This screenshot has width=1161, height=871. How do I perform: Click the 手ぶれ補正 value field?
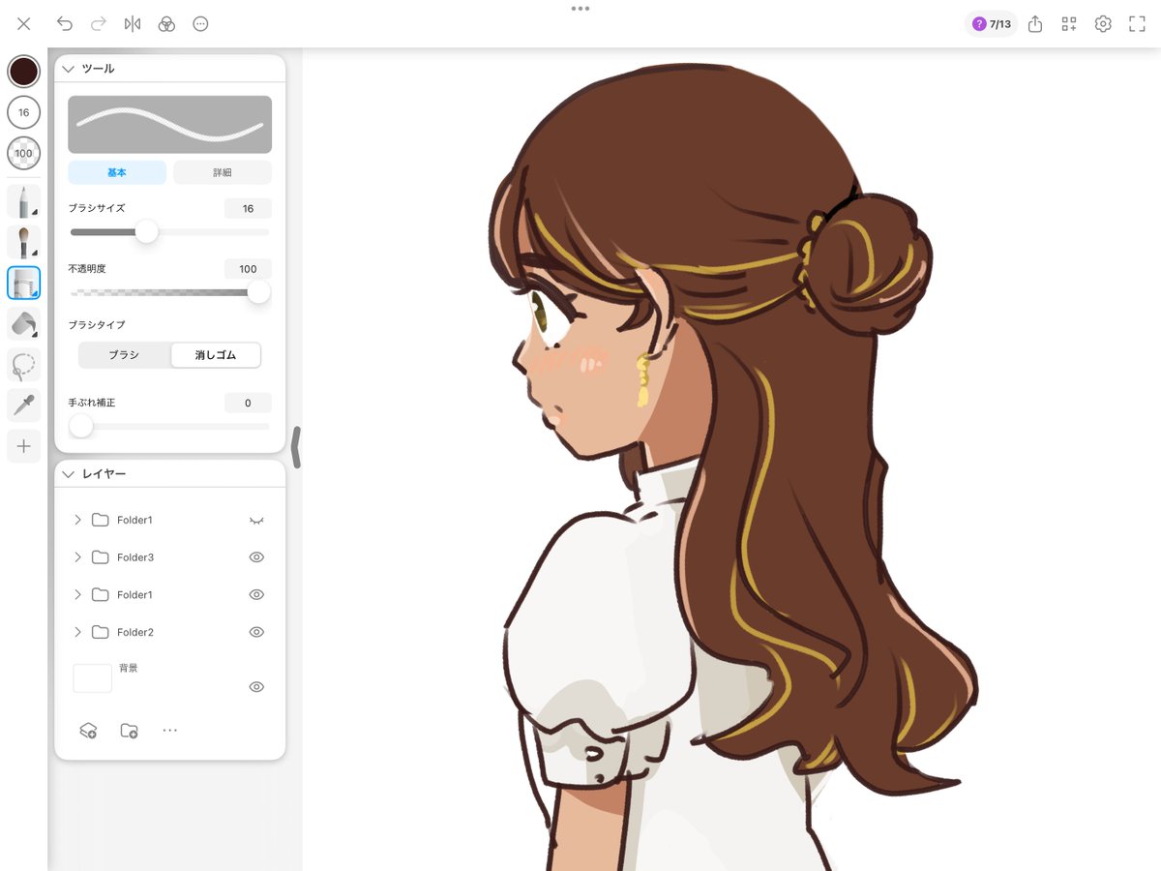pyautogui.click(x=248, y=403)
